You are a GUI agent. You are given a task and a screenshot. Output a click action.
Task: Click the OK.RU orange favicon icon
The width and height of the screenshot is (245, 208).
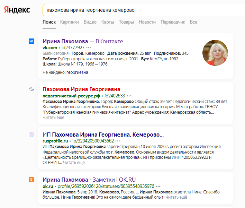coord(31,180)
